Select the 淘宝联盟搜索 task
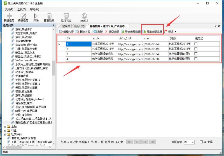 pyautogui.click(x=23, y=41)
